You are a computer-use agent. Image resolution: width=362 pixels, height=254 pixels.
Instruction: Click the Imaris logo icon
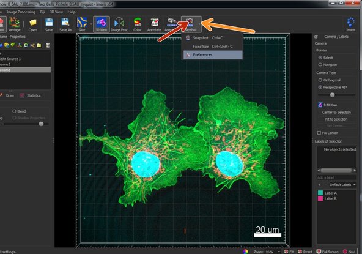pyautogui.click(x=351, y=24)
